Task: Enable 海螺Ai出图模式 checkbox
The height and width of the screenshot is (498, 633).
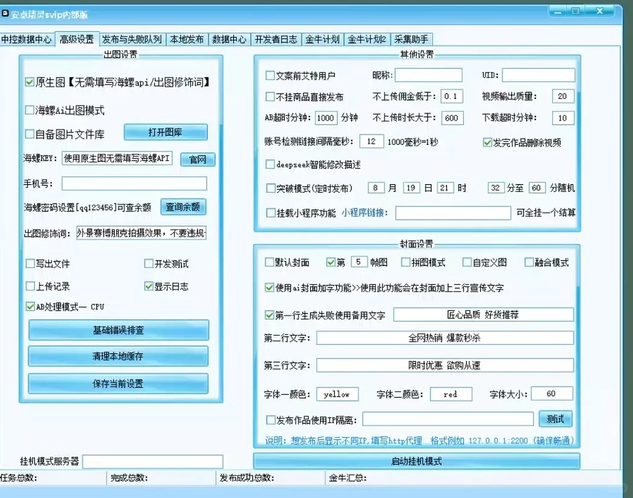Action: tap(30, 110)
